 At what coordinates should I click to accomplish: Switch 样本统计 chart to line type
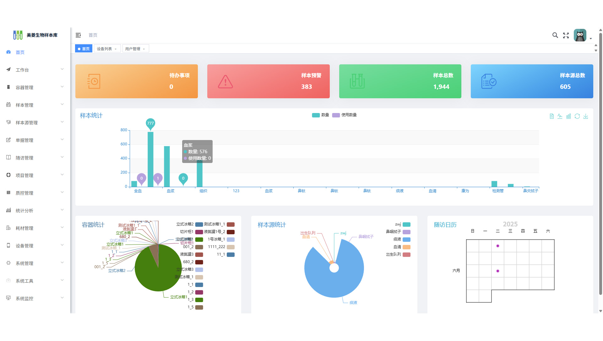tap(560, 116)
